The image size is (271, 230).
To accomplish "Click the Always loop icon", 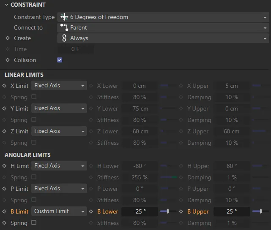I will tap(64, 38).
